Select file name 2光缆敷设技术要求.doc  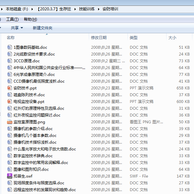(34, 54)
